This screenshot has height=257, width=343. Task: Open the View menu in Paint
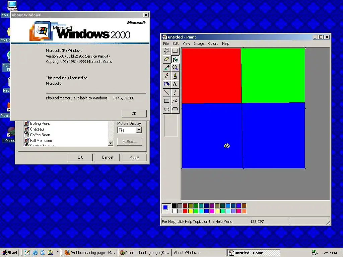[186, 44]
